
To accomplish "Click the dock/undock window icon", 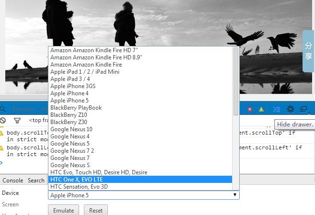I will [x=303, y=109].
